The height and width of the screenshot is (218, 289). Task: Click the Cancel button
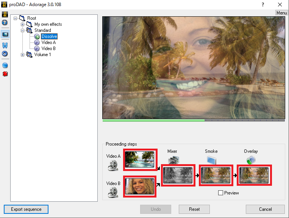pyautogui.click(x=265, y=209)
